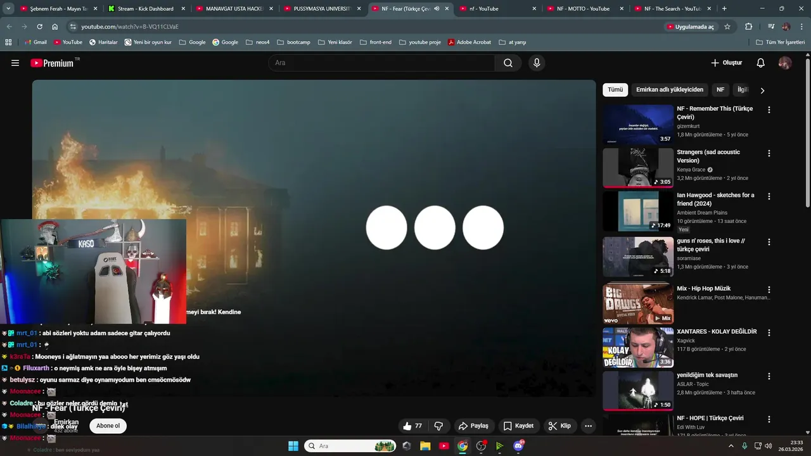Viewport: 811px width, 456px height.
Task: Switch to NF - MOTTO YouTube tab
Action: click(584, 9)
